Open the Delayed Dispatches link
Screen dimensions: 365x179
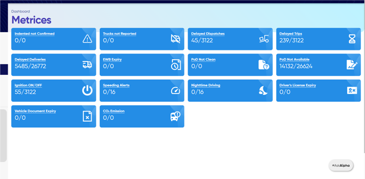coord(208,34)
